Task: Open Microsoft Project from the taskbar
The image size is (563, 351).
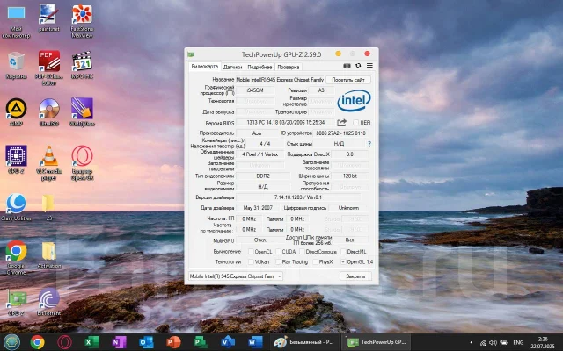Action: (201, 342)
